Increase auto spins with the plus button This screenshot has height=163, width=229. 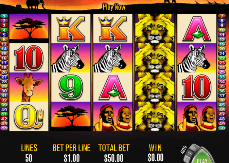pos(194,147)
